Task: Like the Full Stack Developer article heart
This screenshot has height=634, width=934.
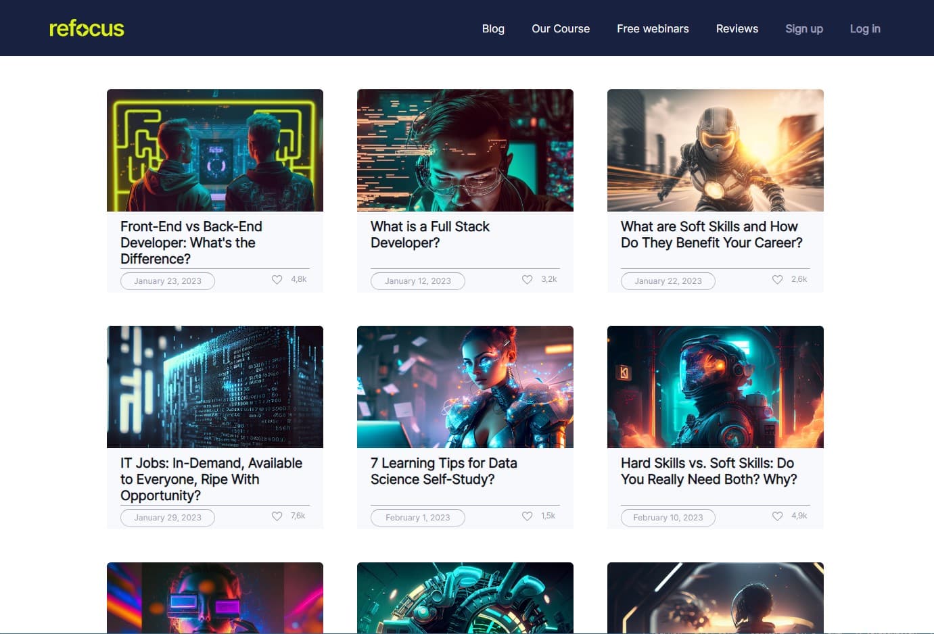Action: click(528, 279)
